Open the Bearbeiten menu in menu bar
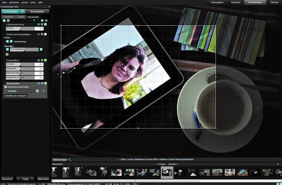This screenshot has height=185, width=282. pos(14,2)
